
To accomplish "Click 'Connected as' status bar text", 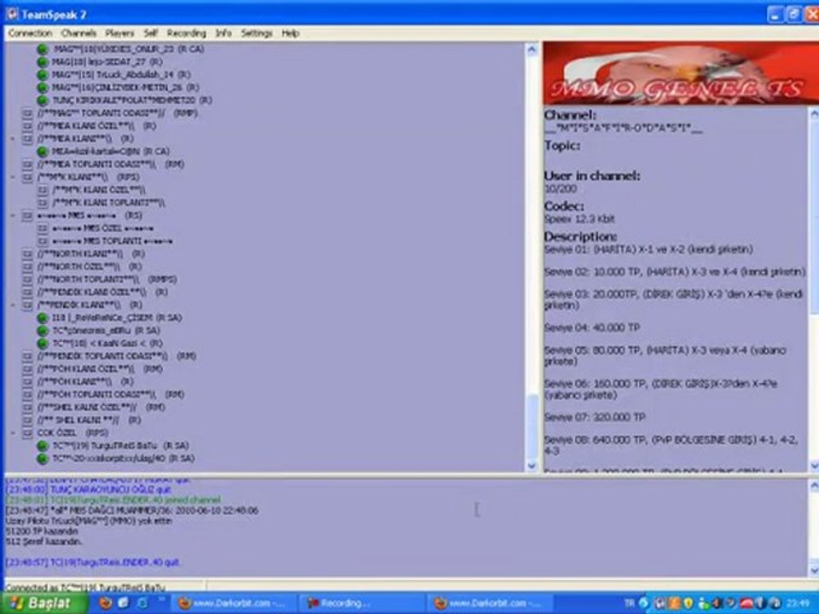I will [85, 588].
